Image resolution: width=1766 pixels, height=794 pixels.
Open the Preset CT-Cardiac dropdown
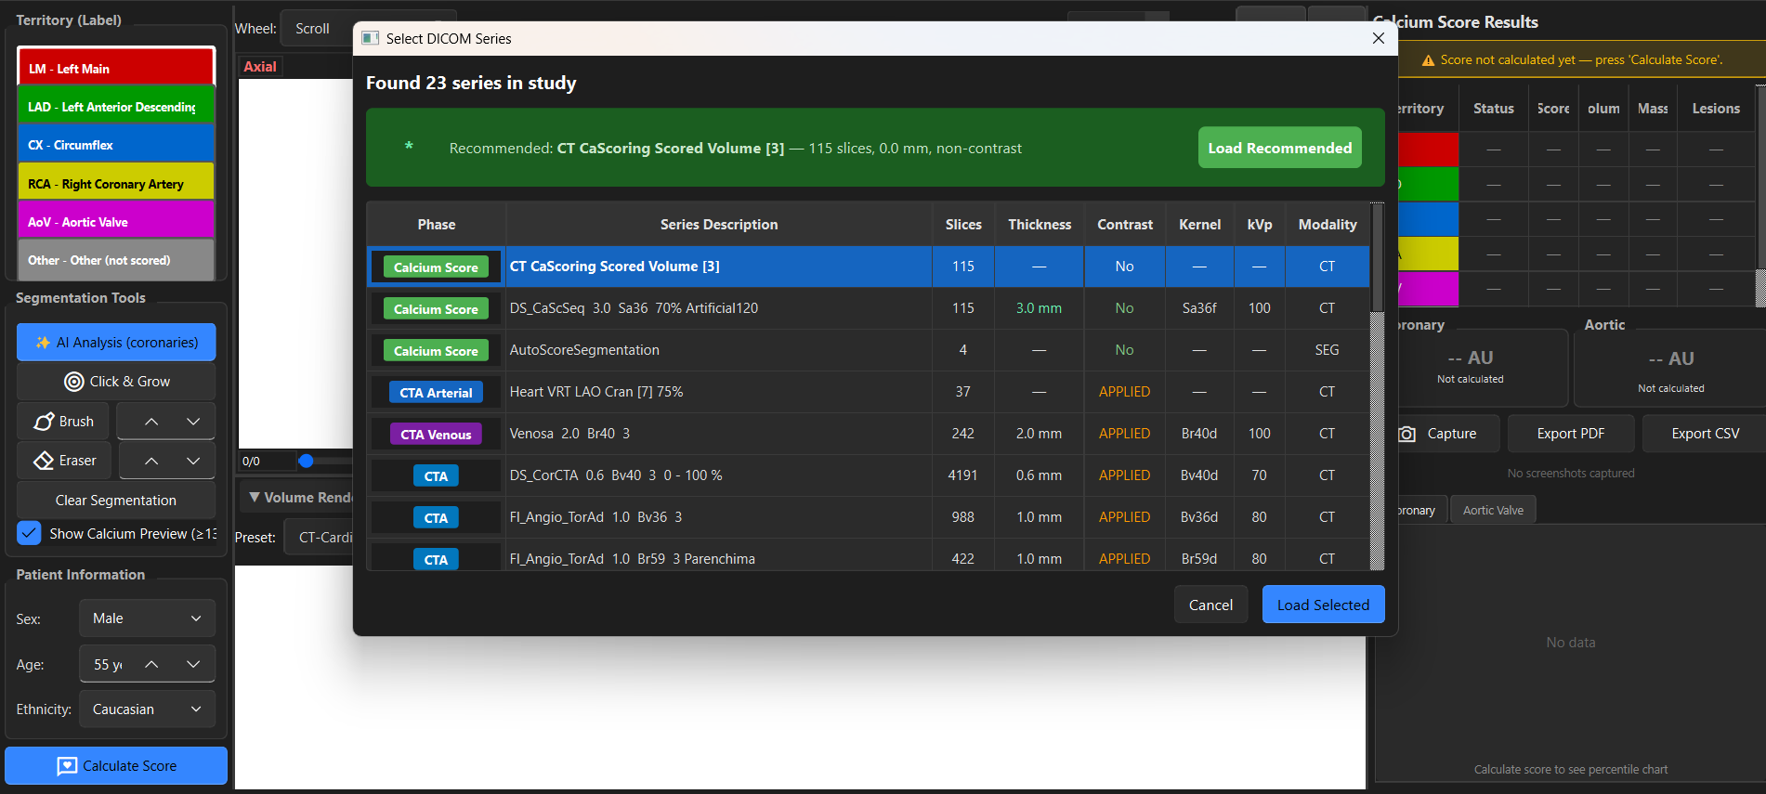pyautogui.click(x=319, y=538)
